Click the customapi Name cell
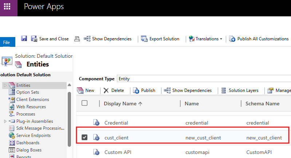The image size is (291, 158). pyautogui.click(x=197, y=152)
